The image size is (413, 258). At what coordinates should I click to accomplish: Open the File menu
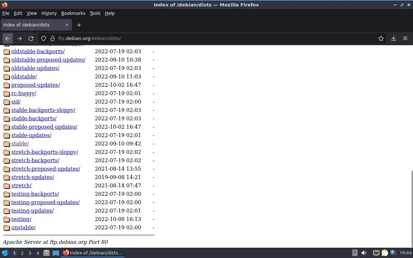6,13
